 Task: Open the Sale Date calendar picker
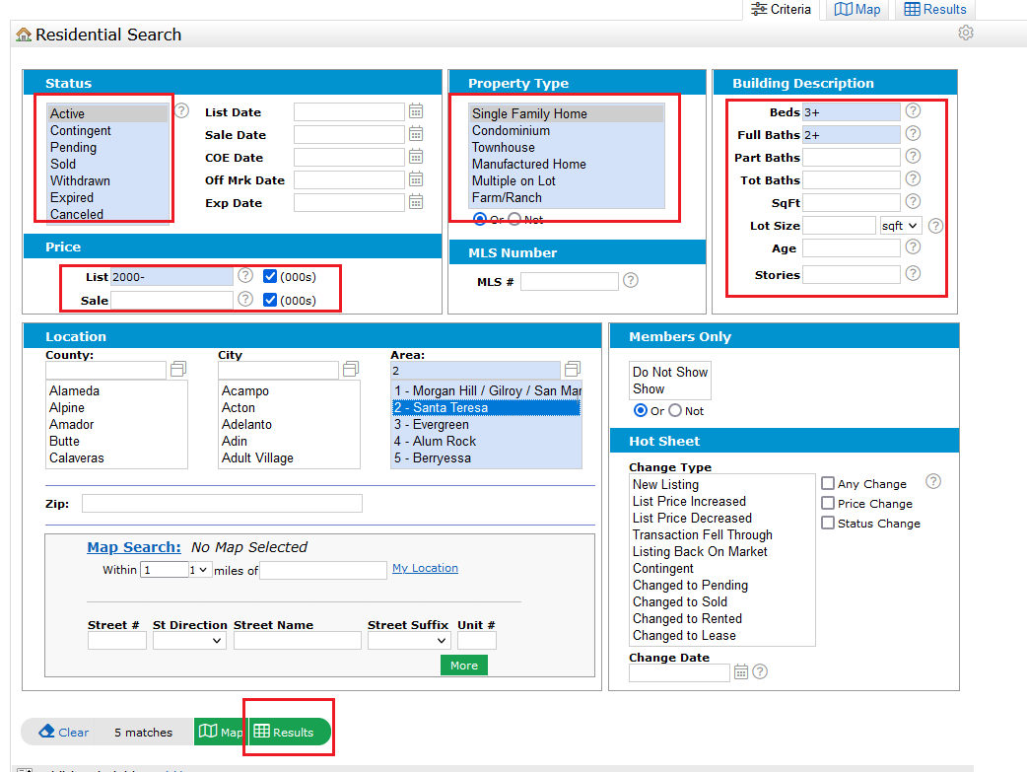point(416,134)
